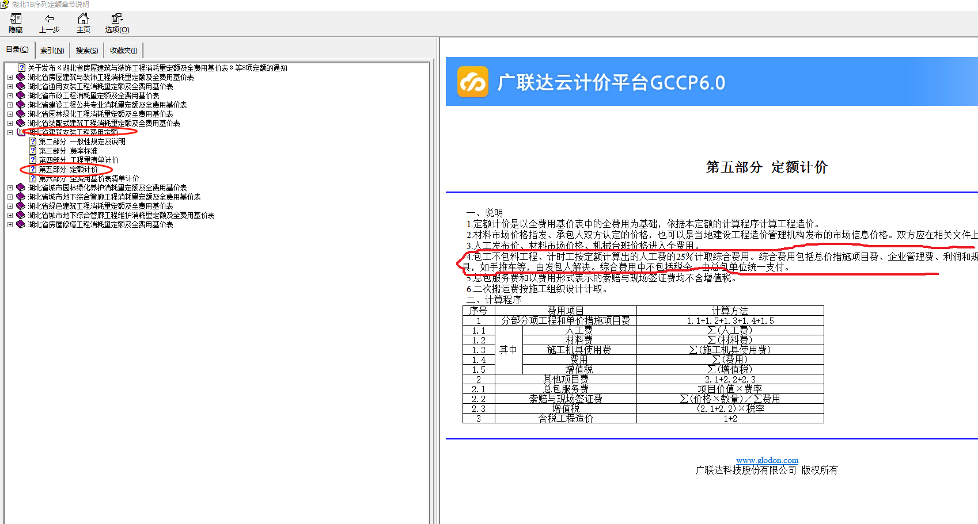The image size is (978, 524).
Task: Switch to the 目录 contents tab
Action: click(17, 49)
